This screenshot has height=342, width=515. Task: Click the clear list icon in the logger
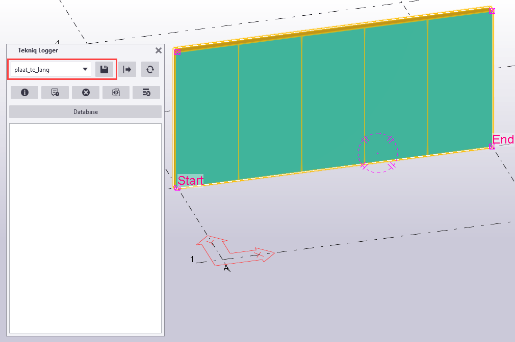[146, 92]
